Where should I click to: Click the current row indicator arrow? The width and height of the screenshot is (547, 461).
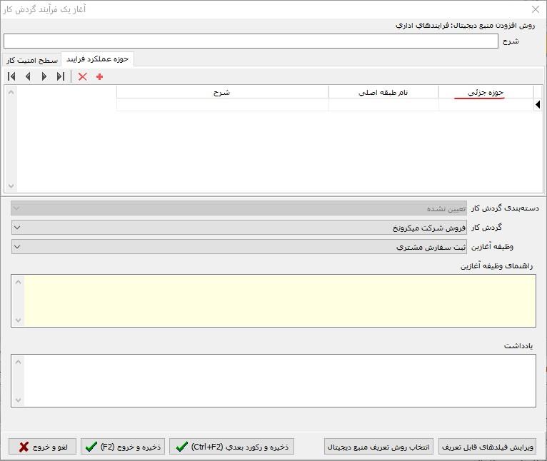(x=538, y=105)
